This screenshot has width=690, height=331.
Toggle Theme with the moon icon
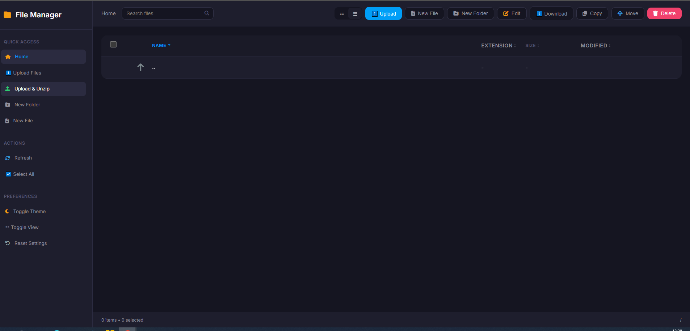[x=29, y=212]
